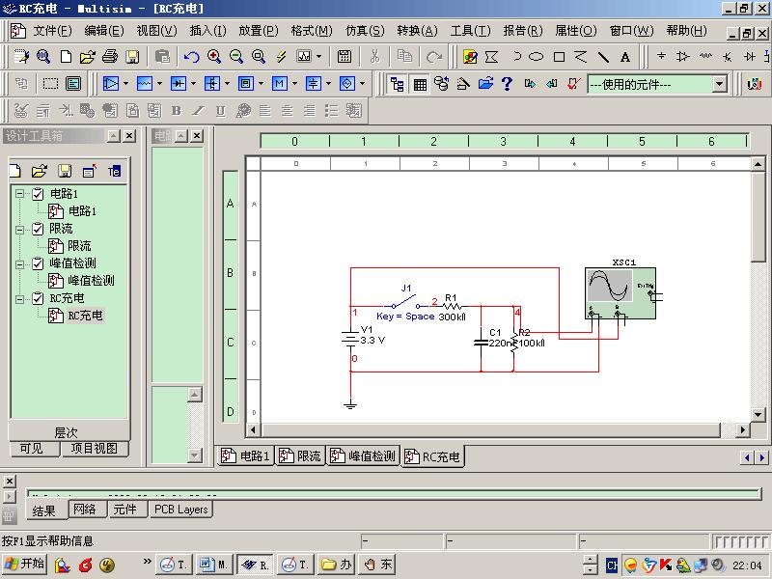Click the New file toolbar icon
This screenshot has height=579, width=772.
[66, 57]
